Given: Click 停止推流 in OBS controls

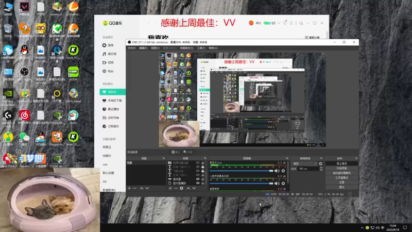Looking at the screenshot, I should (x=341, y=163).
